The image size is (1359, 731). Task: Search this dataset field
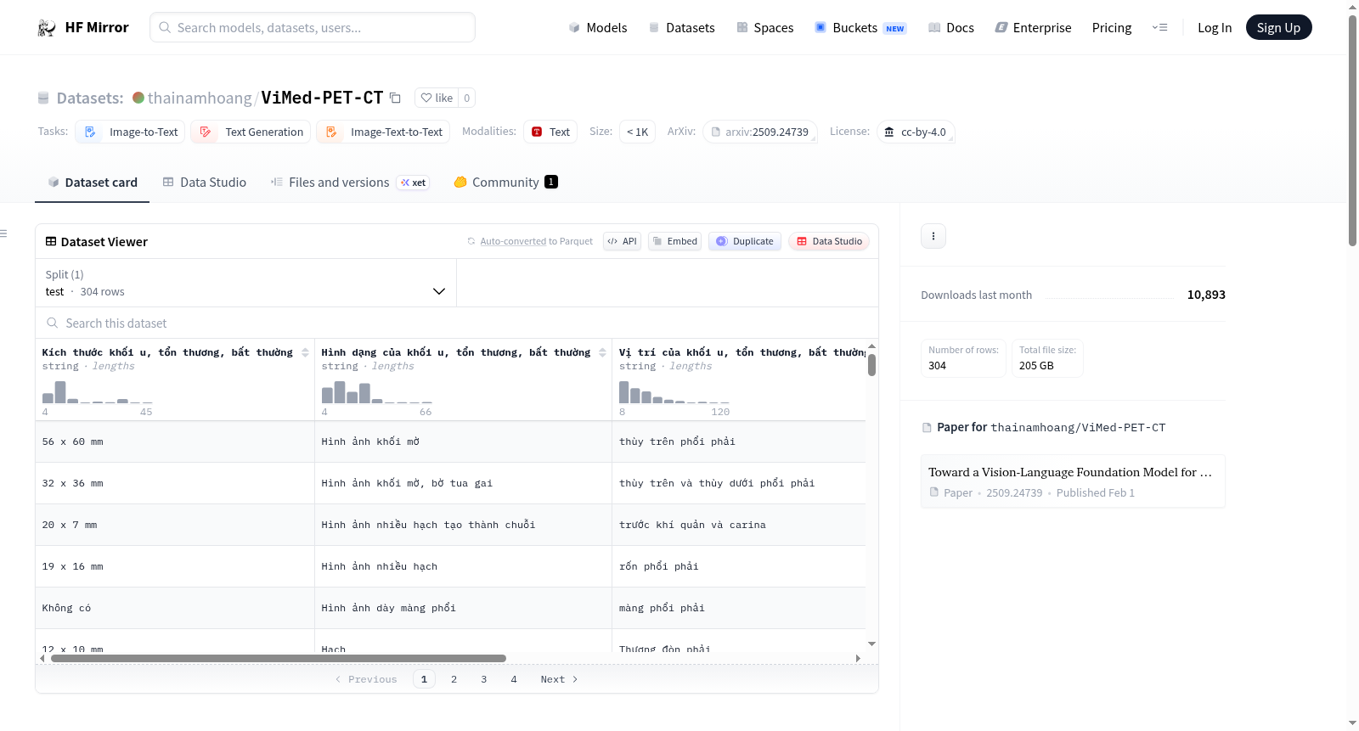coord(457,323)
